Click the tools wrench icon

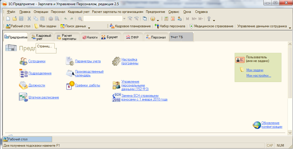209,19
